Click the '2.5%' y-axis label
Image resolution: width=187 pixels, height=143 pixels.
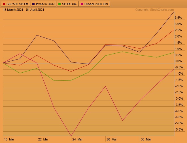pyautogui.click(x=178, y=30)
